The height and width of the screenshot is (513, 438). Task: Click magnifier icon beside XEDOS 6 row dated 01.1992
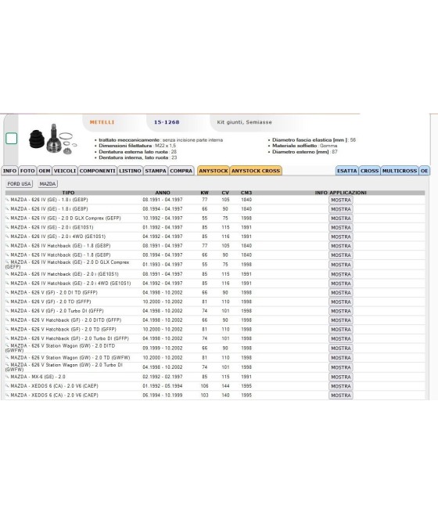(x=7, y=385)
